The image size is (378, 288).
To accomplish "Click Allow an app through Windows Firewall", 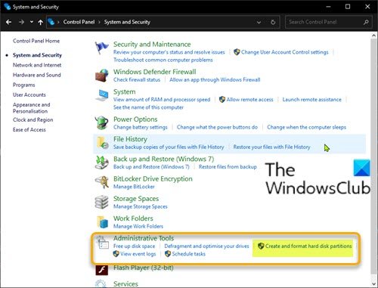I will (x=215, y=79).
